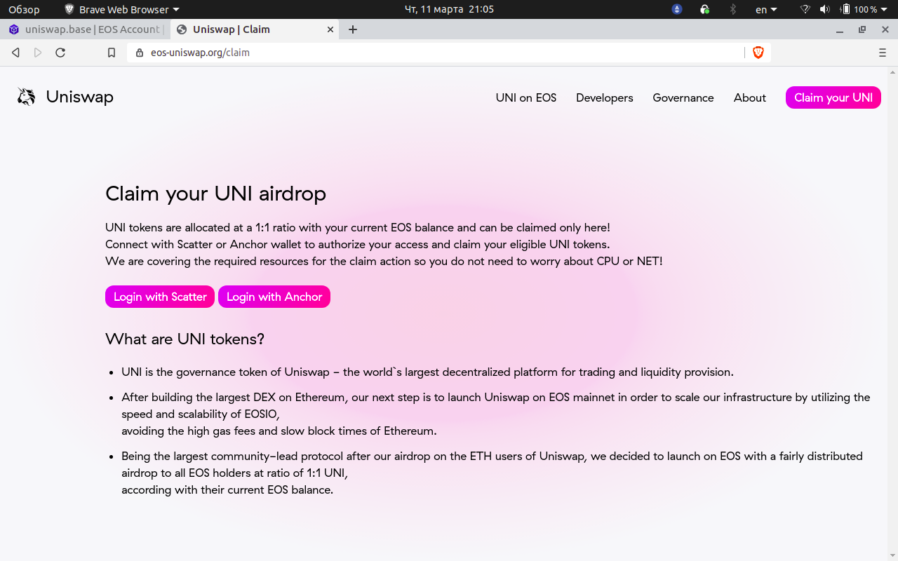
Task: Open the Brave hamburger menu
Action: click(x=883, y=53)
